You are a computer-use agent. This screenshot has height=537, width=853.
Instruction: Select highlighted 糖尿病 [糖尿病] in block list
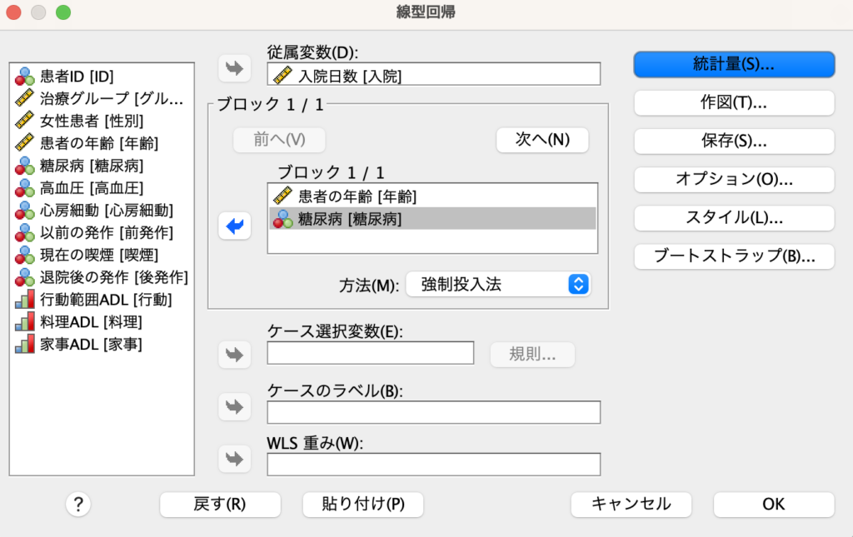tap(432, 218)
